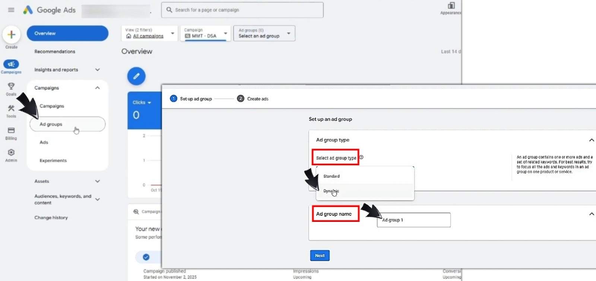Image resolution: width=596 pixels, height=281 pixels.
Task: Choose Standard from ad group type list
Action: 331,176
